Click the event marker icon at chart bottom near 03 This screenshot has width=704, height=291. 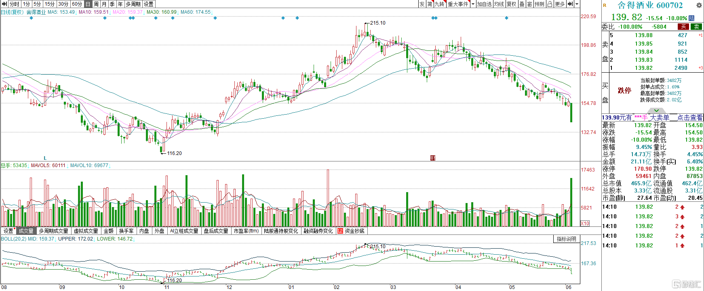[433, 158]
